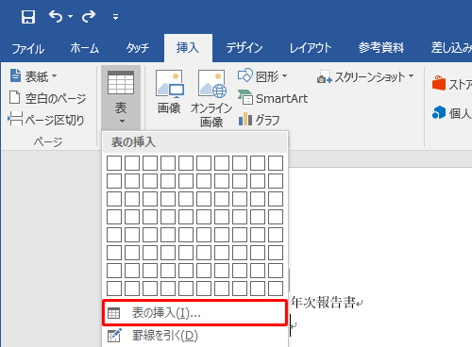
Task: Open 個人 personal add-ins
Action: click(452, 113)
